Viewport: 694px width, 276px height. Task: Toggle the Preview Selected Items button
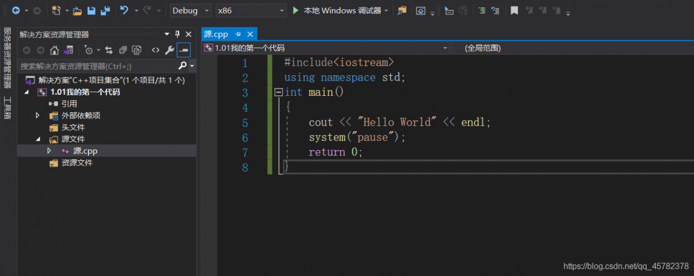[183, 50]
